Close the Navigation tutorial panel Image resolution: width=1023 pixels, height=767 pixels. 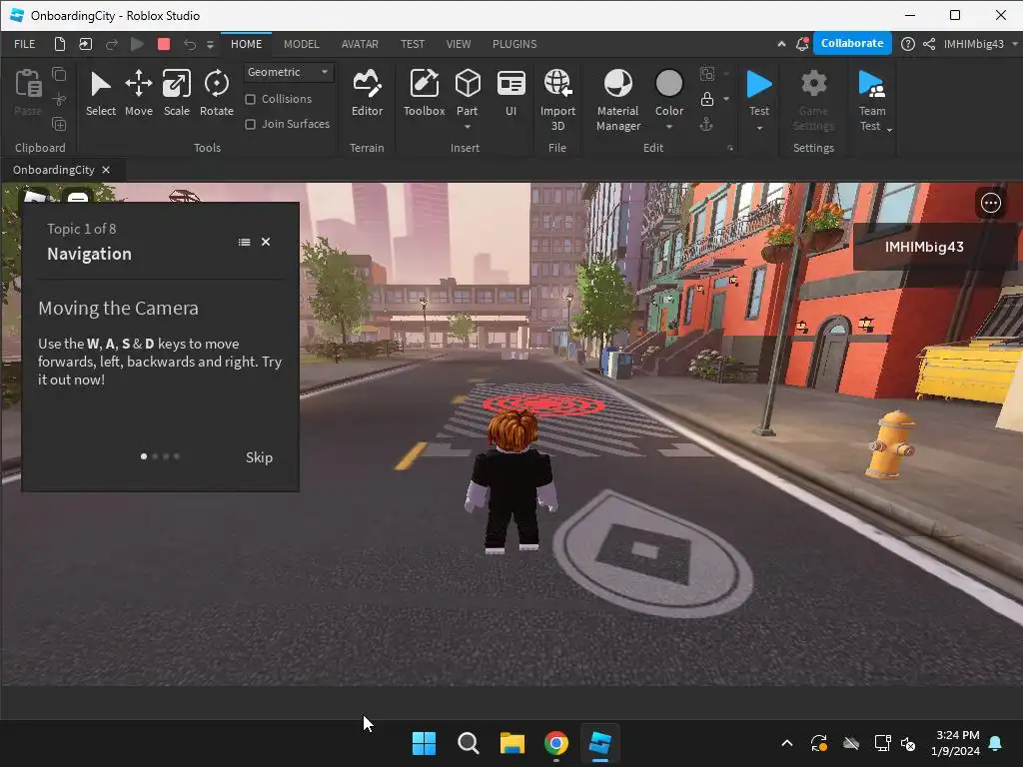click(x=266, y=242)
